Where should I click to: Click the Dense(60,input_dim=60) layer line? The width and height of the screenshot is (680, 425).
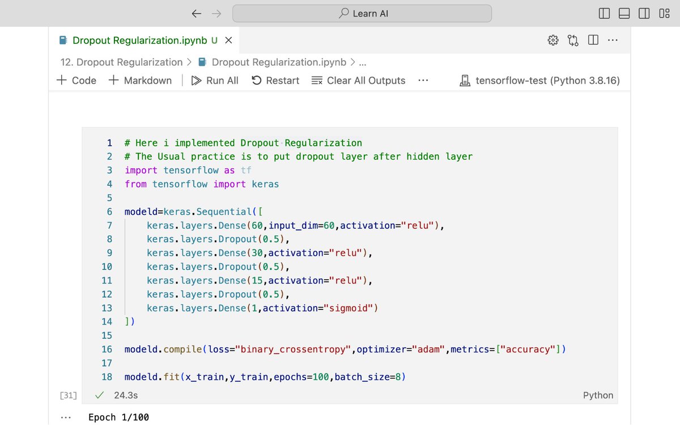pos(295,226)
